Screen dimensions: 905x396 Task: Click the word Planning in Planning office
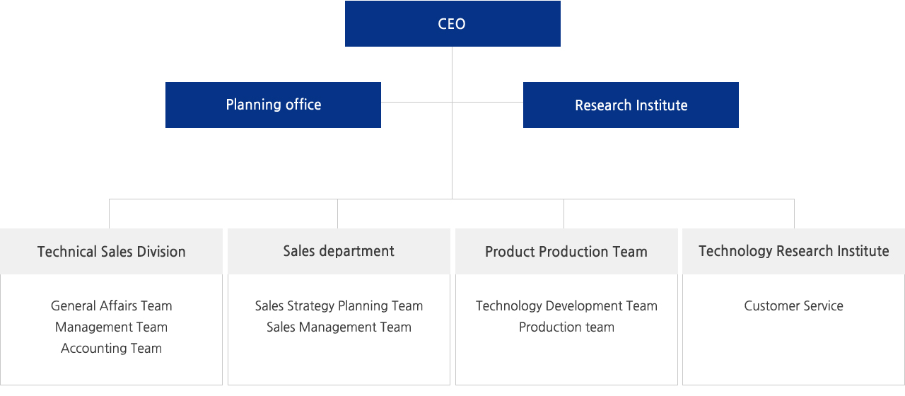pyautogui.click(x=252, y=105)
